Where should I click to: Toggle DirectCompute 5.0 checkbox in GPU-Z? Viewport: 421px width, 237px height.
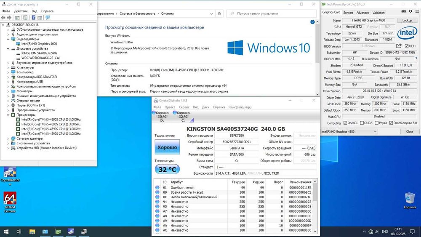(x=391, y=123)
